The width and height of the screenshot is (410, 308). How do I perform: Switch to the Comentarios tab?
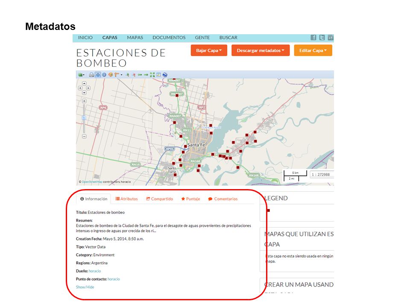(223, 199)
